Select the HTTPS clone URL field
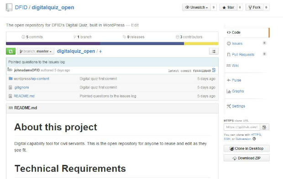 (x=242, y=127)
